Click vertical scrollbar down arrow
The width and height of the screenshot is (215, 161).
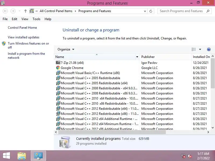(x=213, y=128)
